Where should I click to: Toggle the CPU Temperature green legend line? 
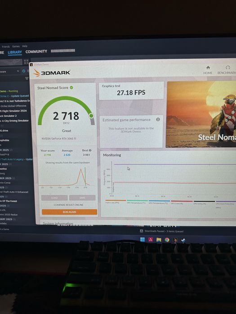pos(137,201)
